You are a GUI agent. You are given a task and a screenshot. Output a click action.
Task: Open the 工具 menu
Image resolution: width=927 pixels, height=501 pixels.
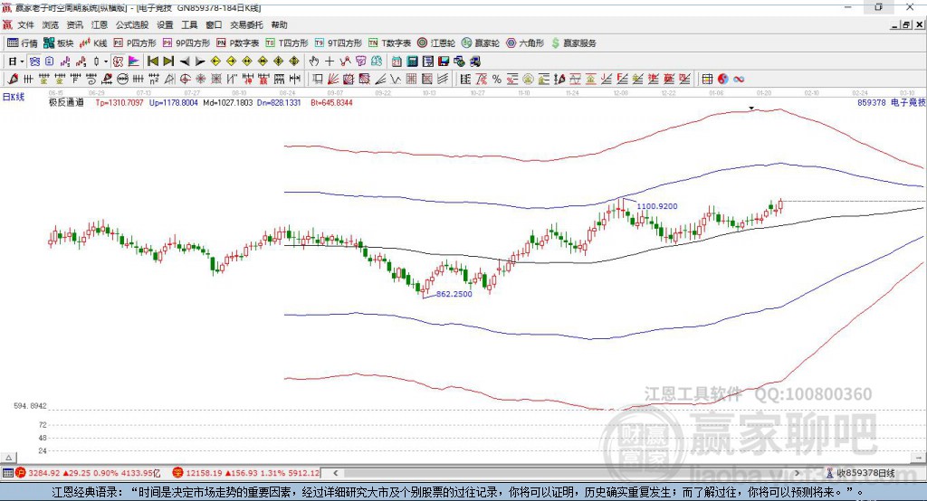coord(189,24)
